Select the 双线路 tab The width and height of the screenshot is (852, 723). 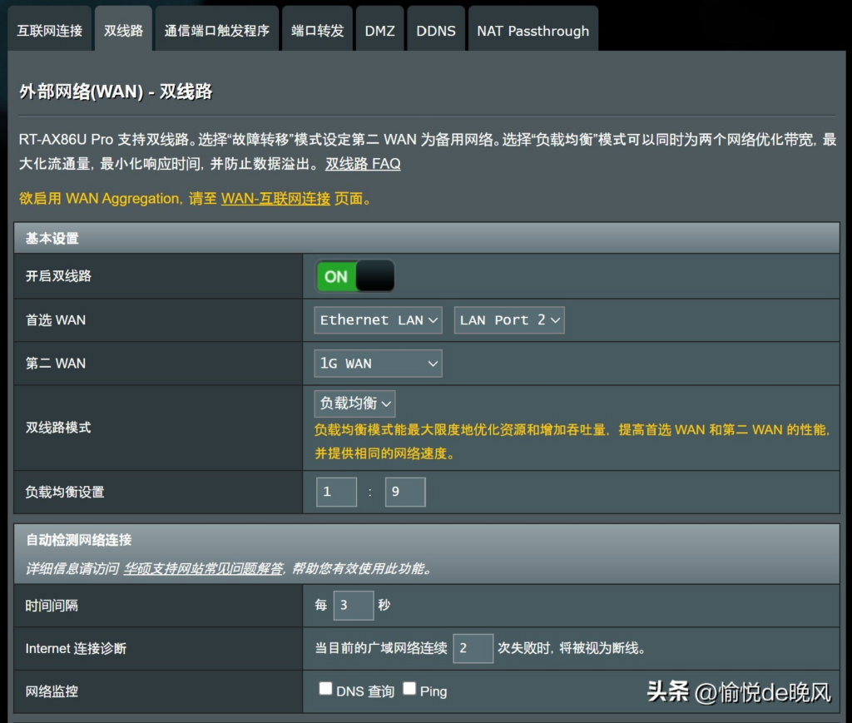[x=123, y=31]
